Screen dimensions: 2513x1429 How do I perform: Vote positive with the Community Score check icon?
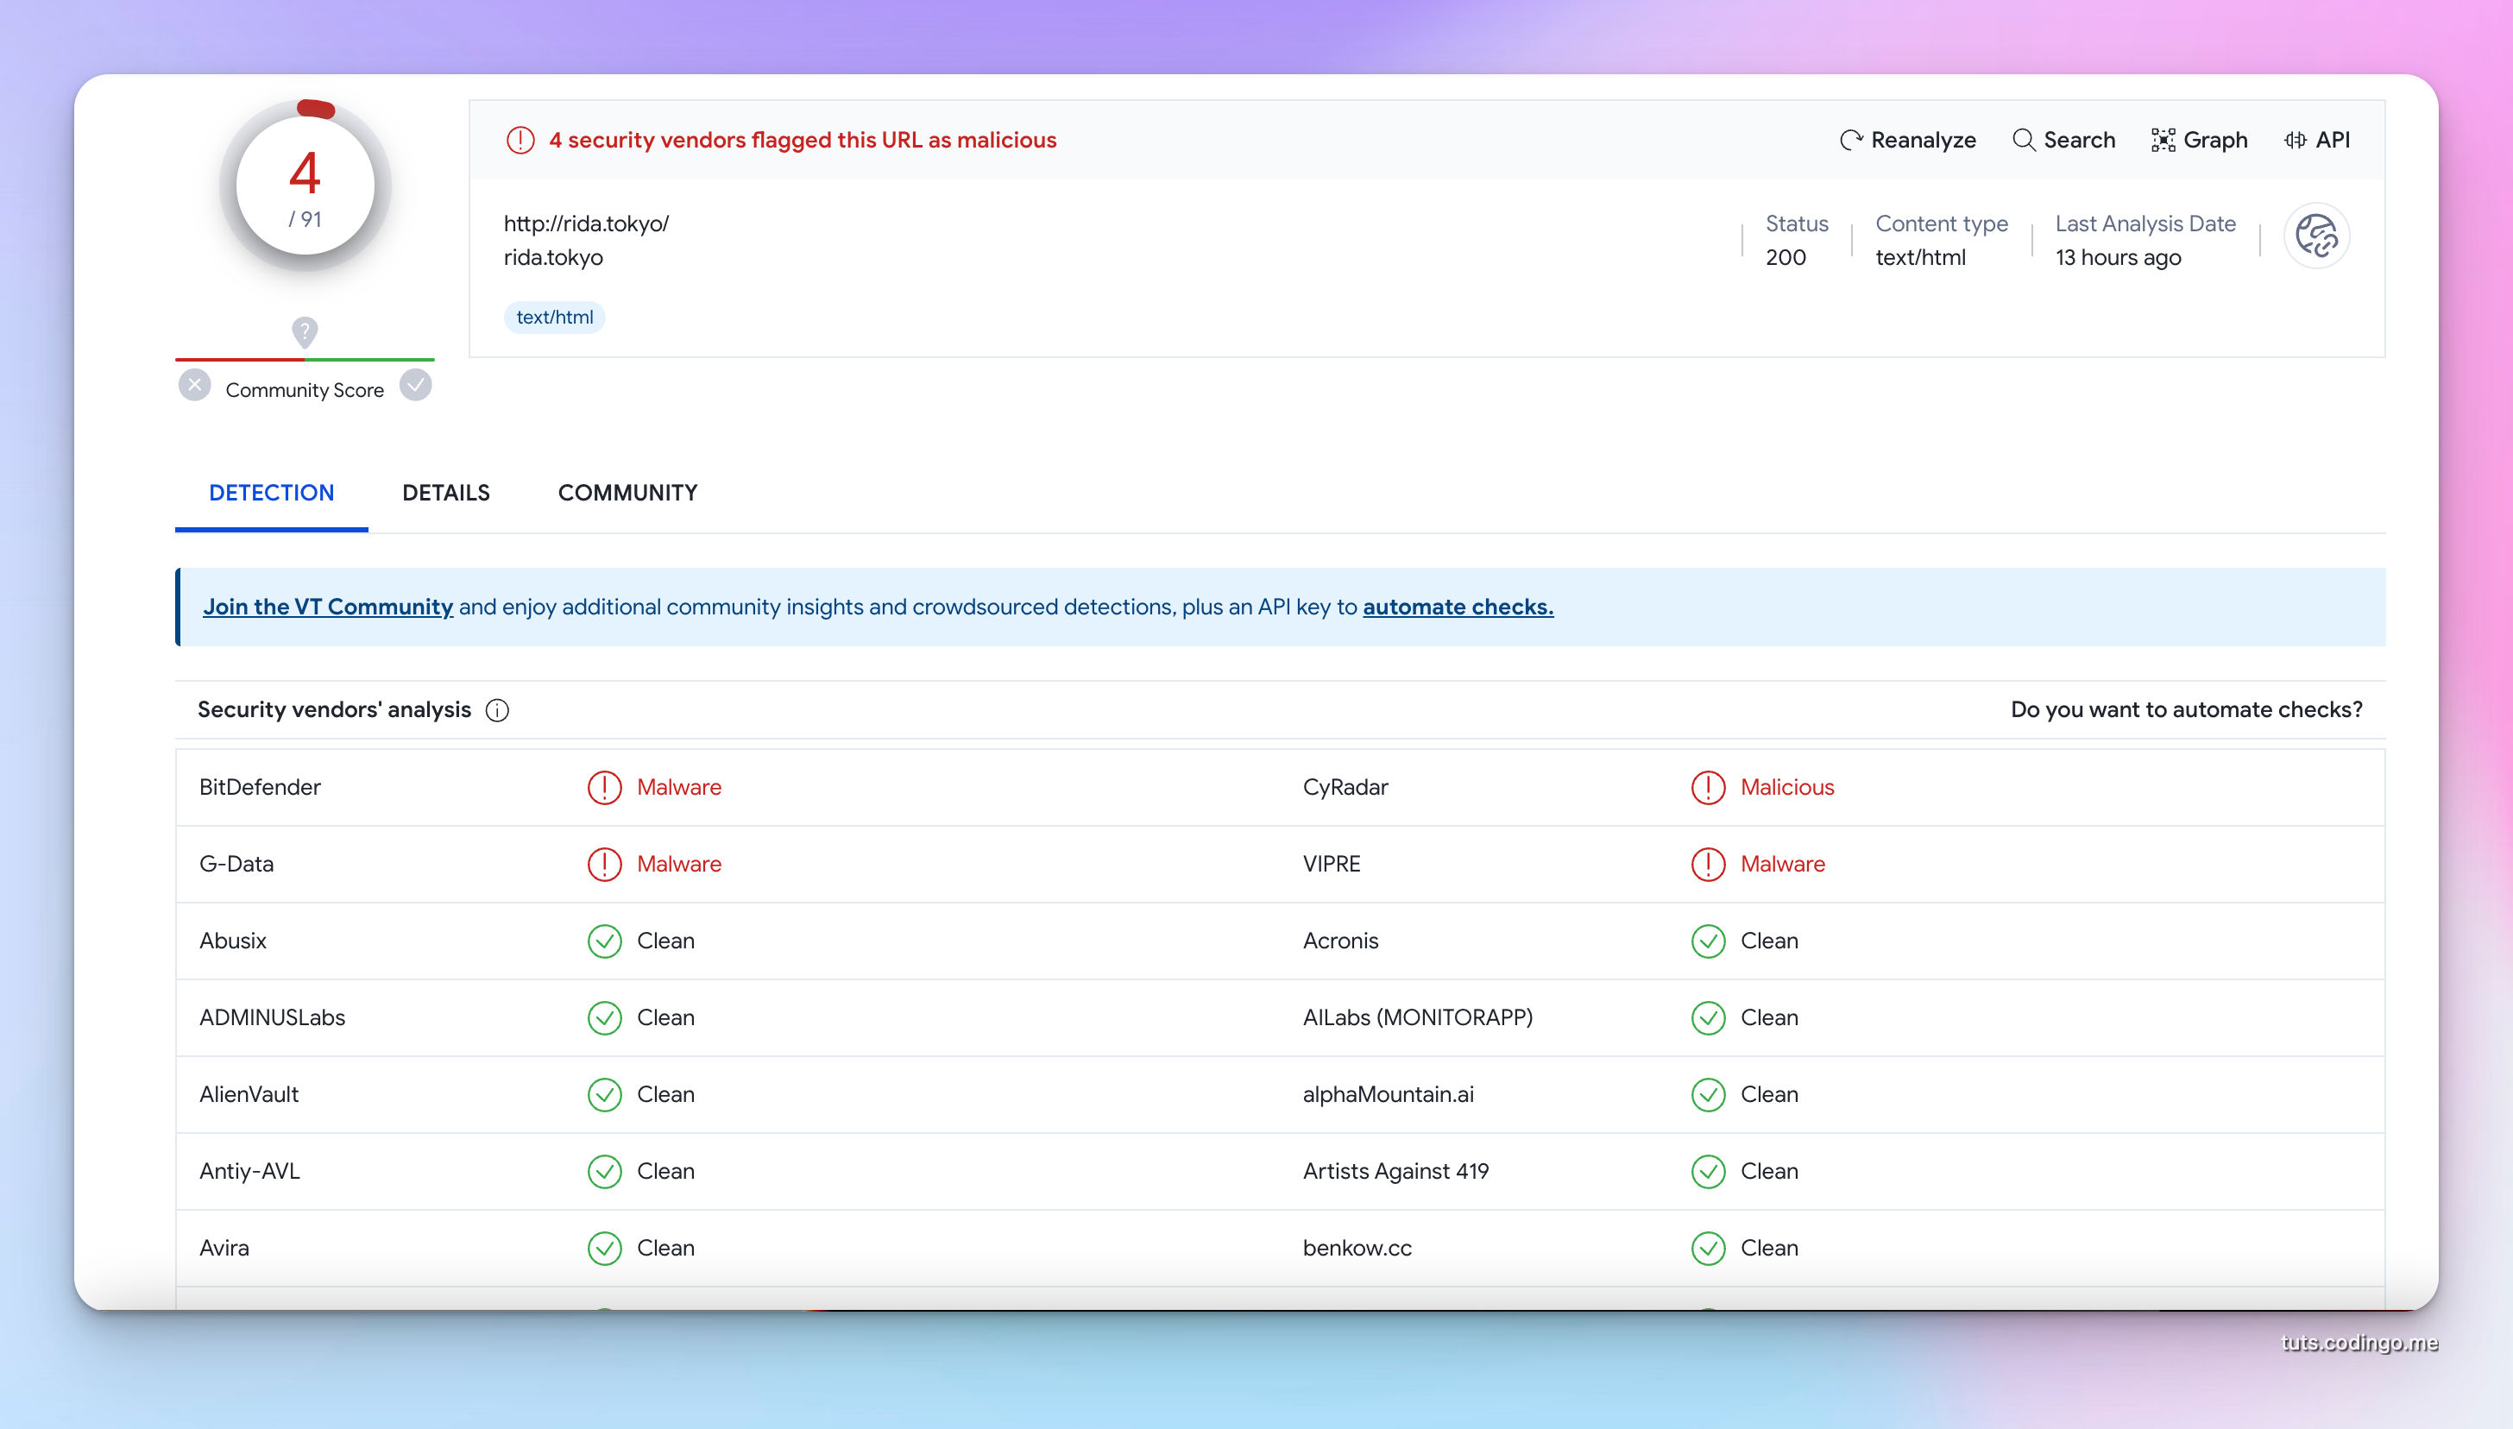416,385
